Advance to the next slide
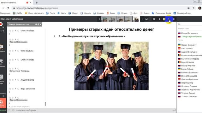Screen dimensions: 202x113 click(x=169, y=19)
